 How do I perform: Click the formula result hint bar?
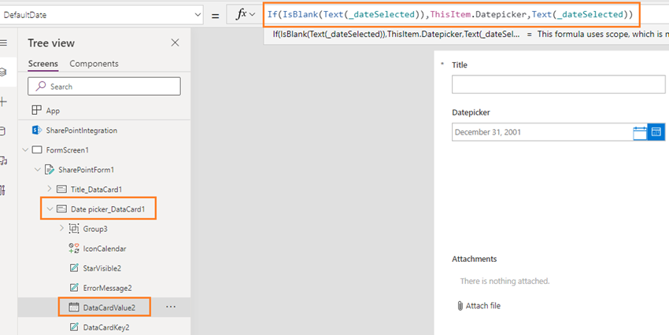tap(467, 34)
